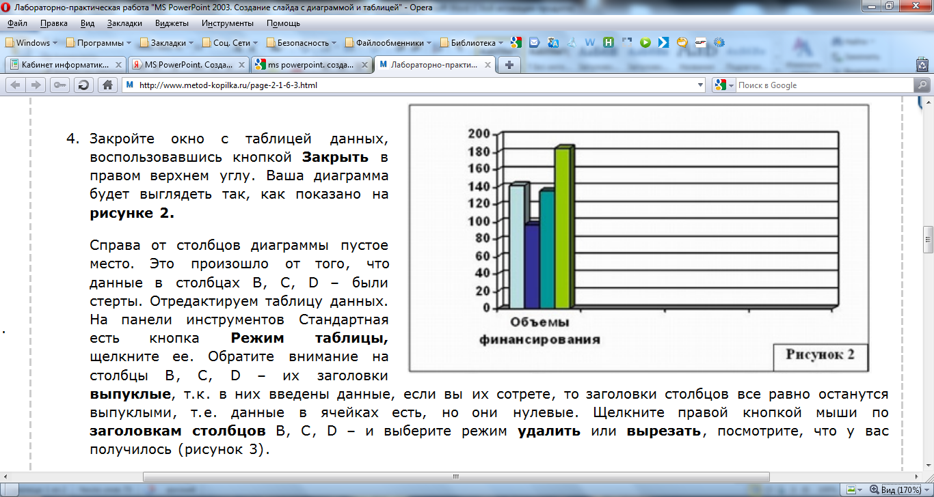Image resolution: width=934 pixels, height=497 pixels.
Task: Open the Файл menu
Action: [17, 23]
